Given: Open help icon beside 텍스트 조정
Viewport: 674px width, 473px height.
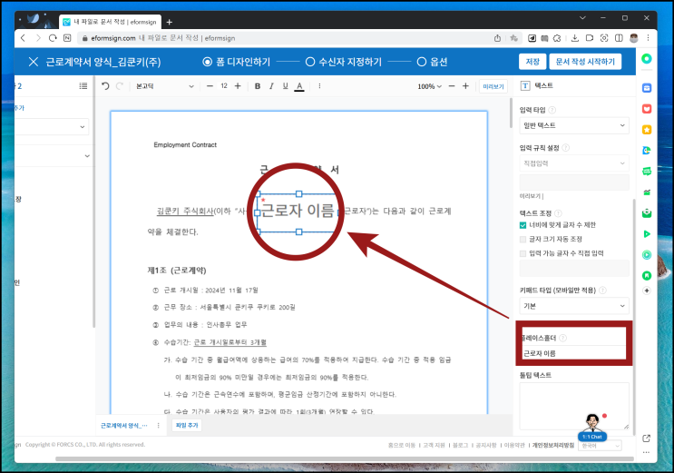Looking at the screenshot, I should (558, 213).
